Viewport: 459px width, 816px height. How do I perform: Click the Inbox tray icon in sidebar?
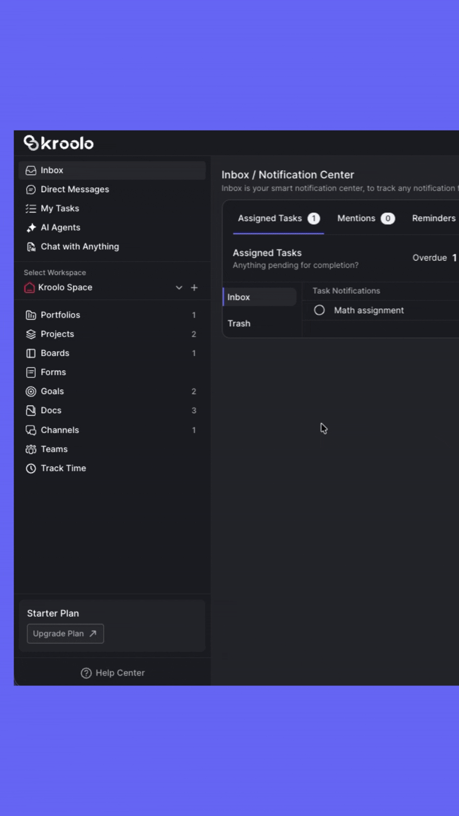click(31, 171)
